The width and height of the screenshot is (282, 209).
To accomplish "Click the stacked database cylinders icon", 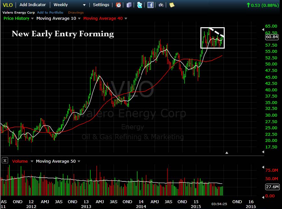I will 129,5.
